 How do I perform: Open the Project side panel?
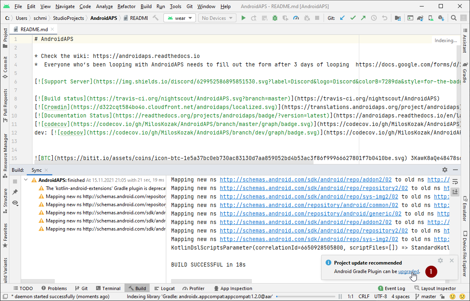coord(5,38)
